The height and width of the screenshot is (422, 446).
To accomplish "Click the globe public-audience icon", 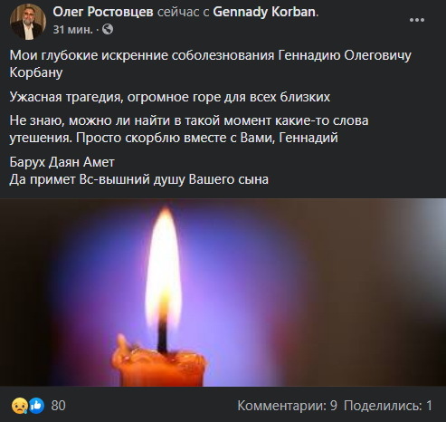I will click(108, 29).
